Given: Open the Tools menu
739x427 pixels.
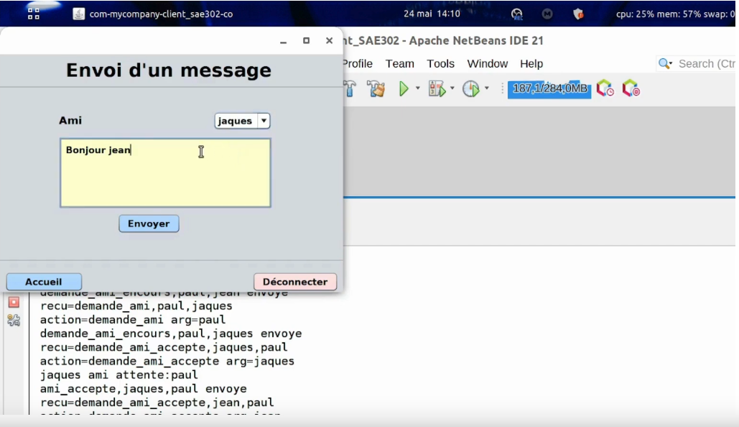Looking at the screenshot, I should pyautogui.click(x=440, y=64).
